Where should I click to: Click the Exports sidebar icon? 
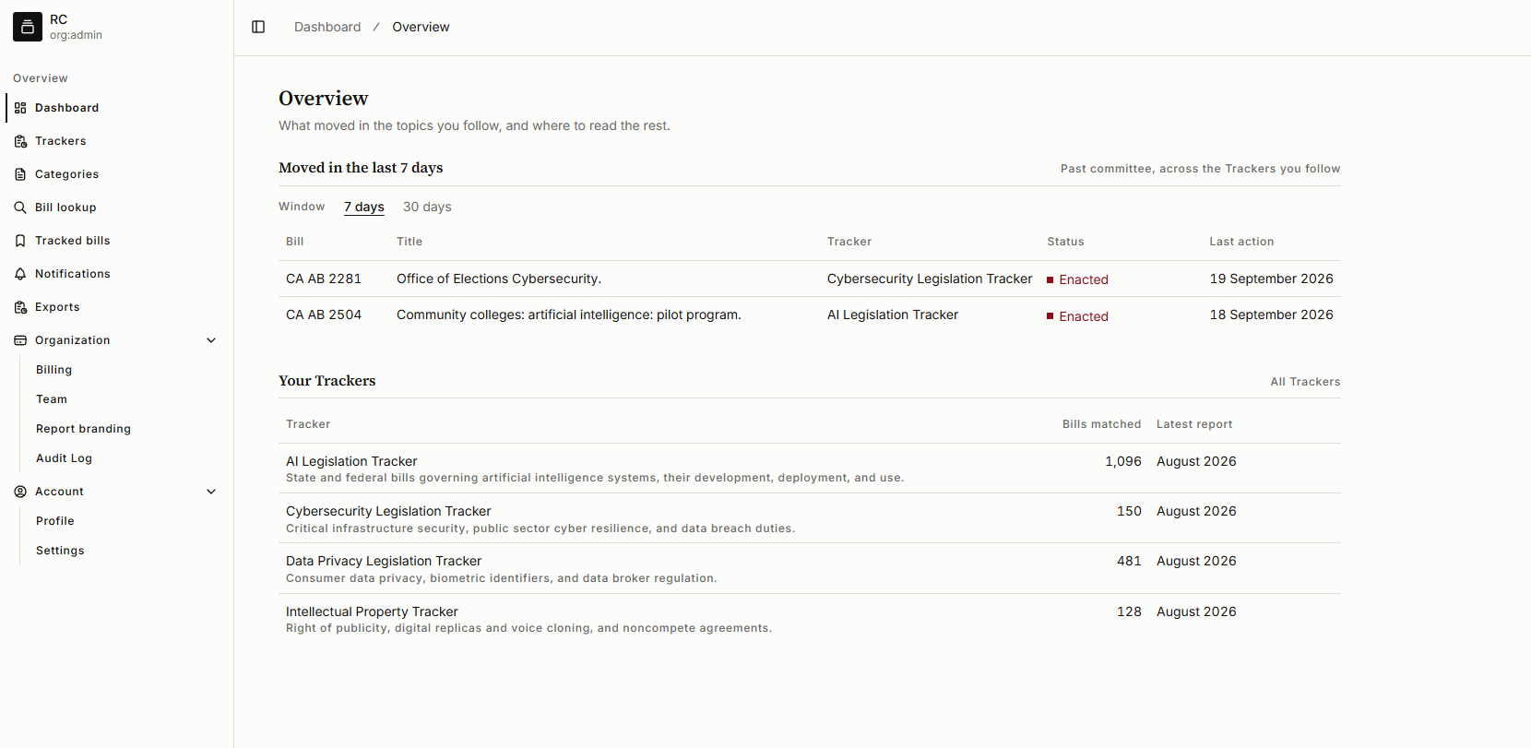coord(20,307)
